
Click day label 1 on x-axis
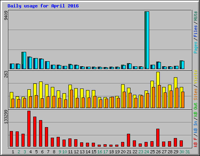[x=13, y=152]
